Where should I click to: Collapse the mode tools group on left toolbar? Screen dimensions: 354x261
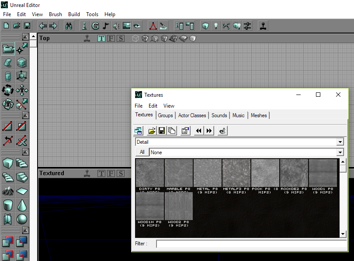point(25,37)
